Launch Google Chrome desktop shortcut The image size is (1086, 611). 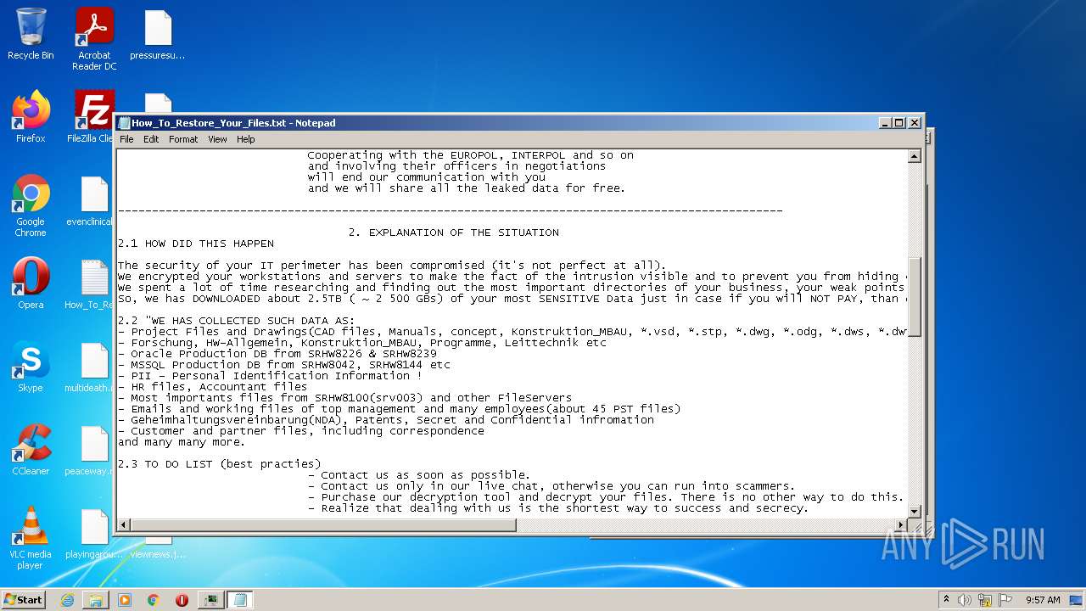(31, 205)
